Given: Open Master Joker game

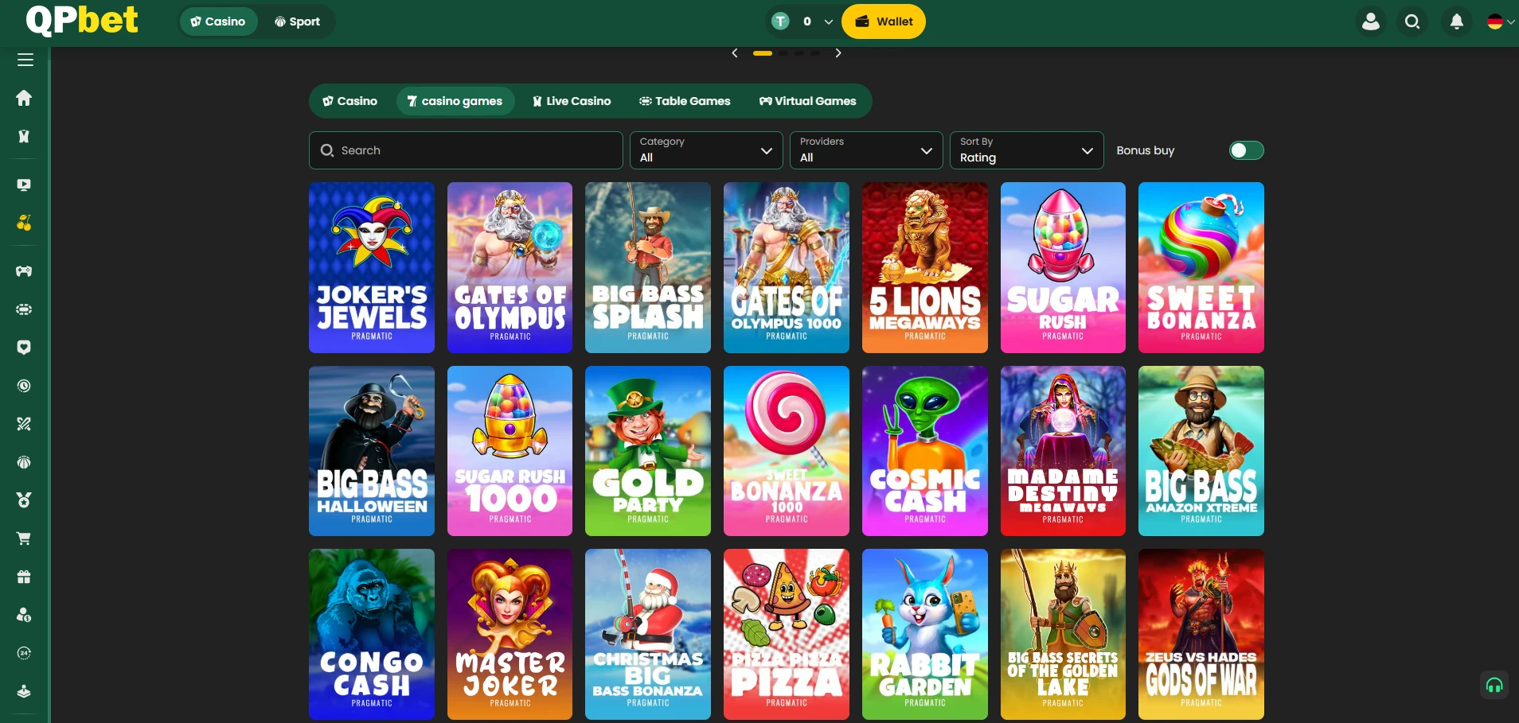Looking at the screenshot, I should tap(510, 634).
